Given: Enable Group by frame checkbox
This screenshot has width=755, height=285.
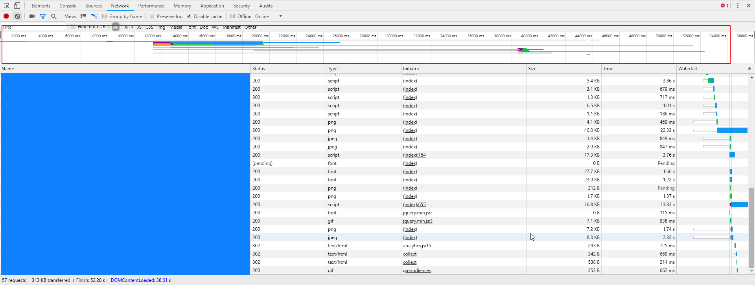Looking at the screenshot, I should pos(105,16).
